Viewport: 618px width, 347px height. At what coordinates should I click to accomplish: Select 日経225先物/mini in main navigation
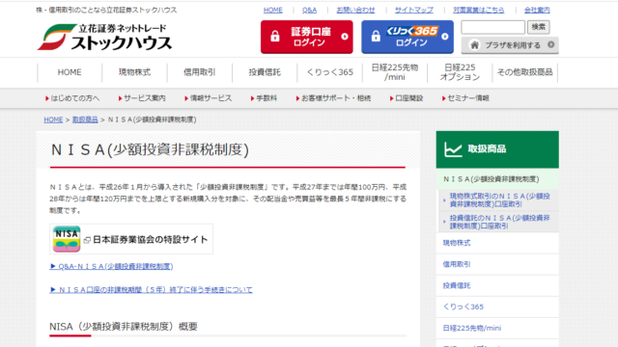(395, 72)
